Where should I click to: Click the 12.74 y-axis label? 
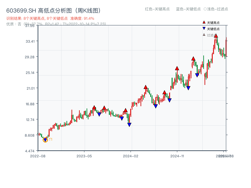30,120
